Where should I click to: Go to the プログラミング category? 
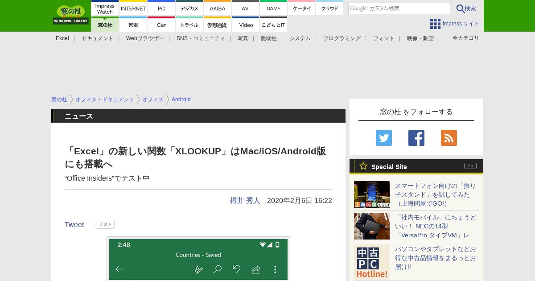pos(342,38)
